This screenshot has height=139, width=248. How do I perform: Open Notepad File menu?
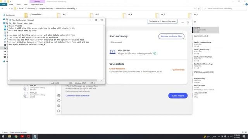(x=10, y=23)
